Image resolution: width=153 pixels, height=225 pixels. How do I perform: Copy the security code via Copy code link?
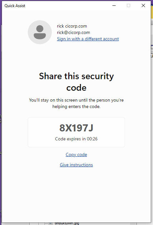point(76,155)
